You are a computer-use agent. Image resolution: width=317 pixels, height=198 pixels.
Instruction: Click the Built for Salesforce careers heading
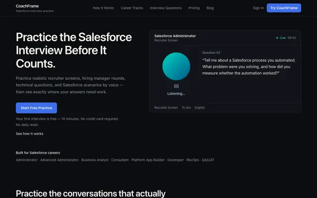pos(38,153)
